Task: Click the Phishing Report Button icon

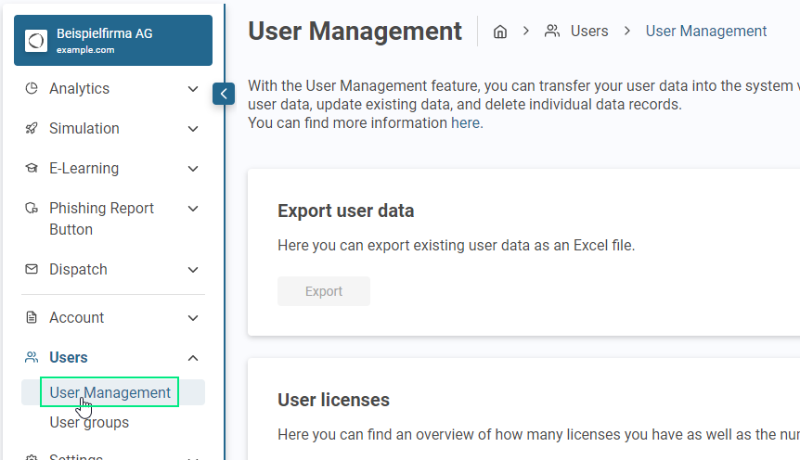Action: pyautogui.click(x=32, y=209)
